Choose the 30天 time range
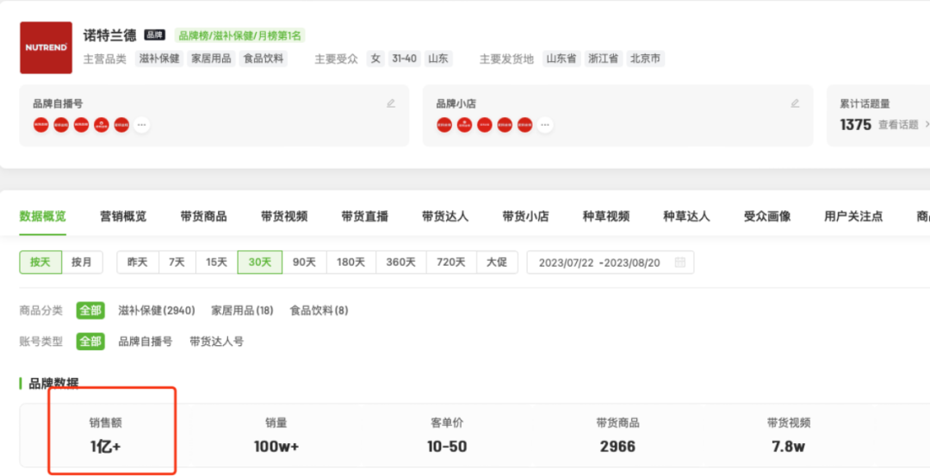Screen dimensions: 930x476 click(x=260, y=262)
